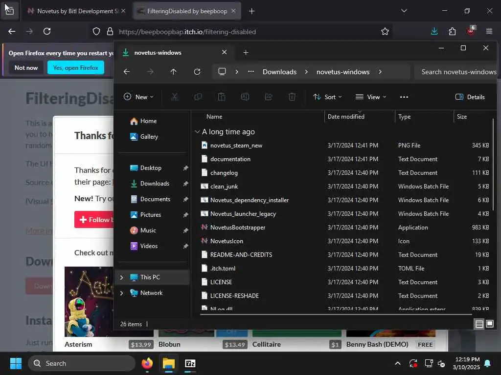Open notifications bell in system tray

(488, 363)
